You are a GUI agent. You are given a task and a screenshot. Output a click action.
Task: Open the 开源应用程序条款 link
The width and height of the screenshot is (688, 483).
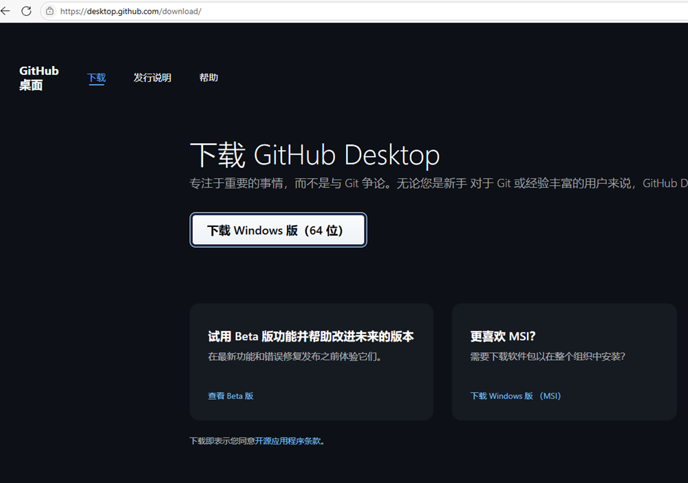coord(288,441)
